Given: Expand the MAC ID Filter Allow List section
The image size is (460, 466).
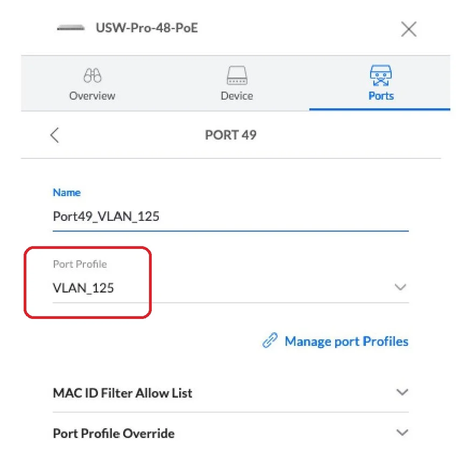Looking at the screenshot, I should [x=123, y=393].
